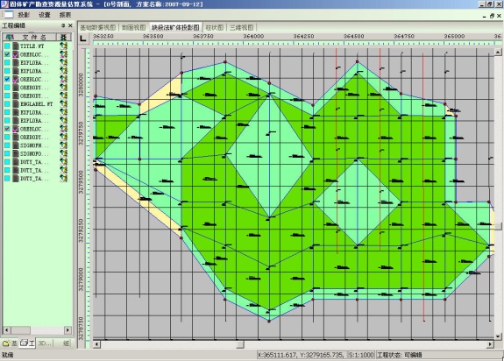Click the TITLE.WT file icon

[x=16, y=46]
